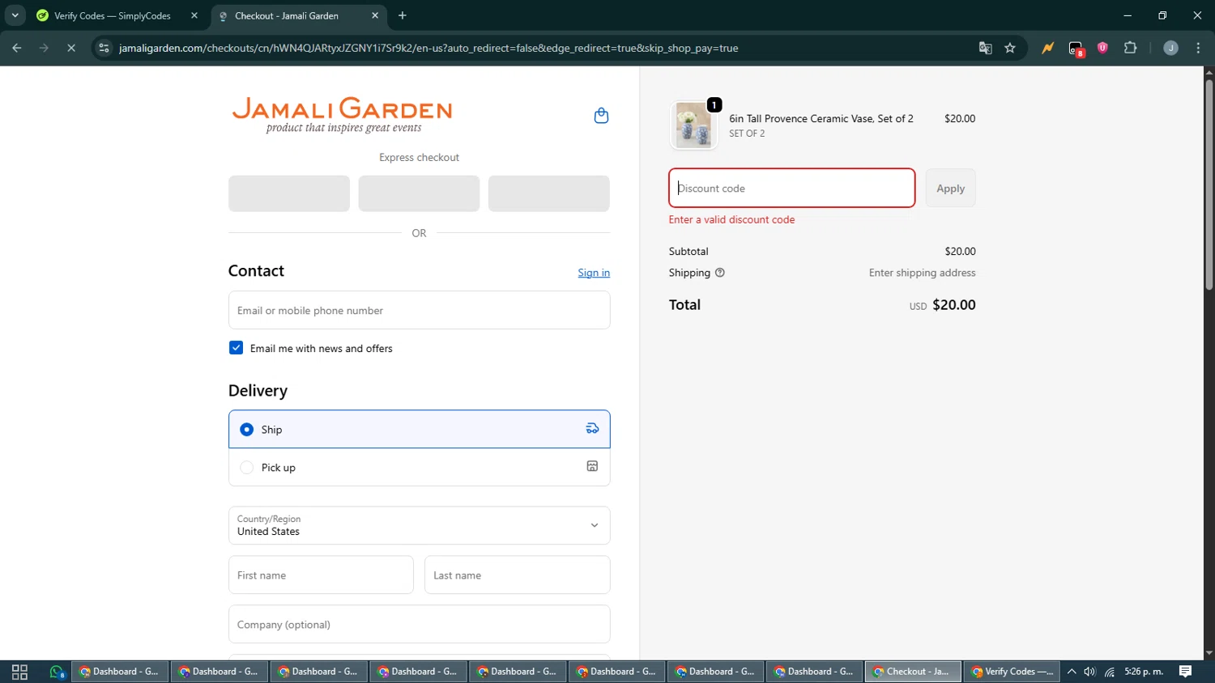Focus the Last name field
This screenshot has width=1215, height=683.
click(517, 575)
